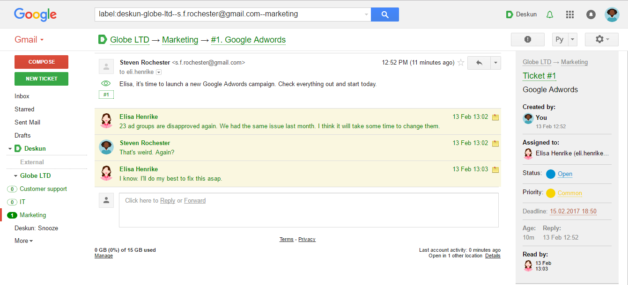Open IT label
The image size is (628, 285).
click(22, 202)
